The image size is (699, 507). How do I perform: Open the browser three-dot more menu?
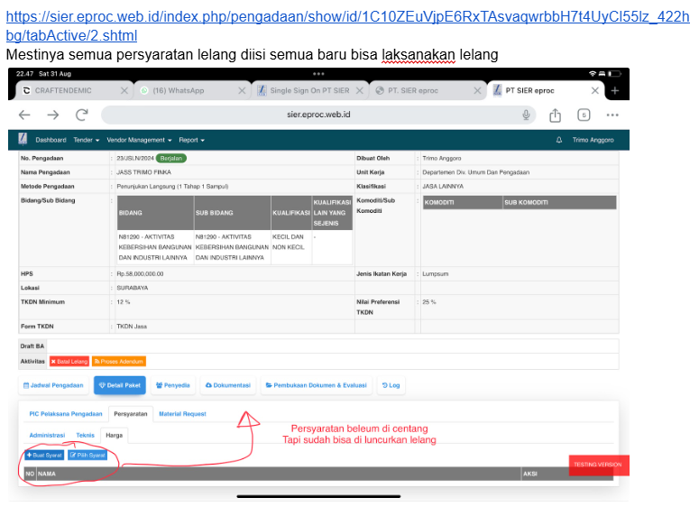pyautogui.click(x=612, y=115)
